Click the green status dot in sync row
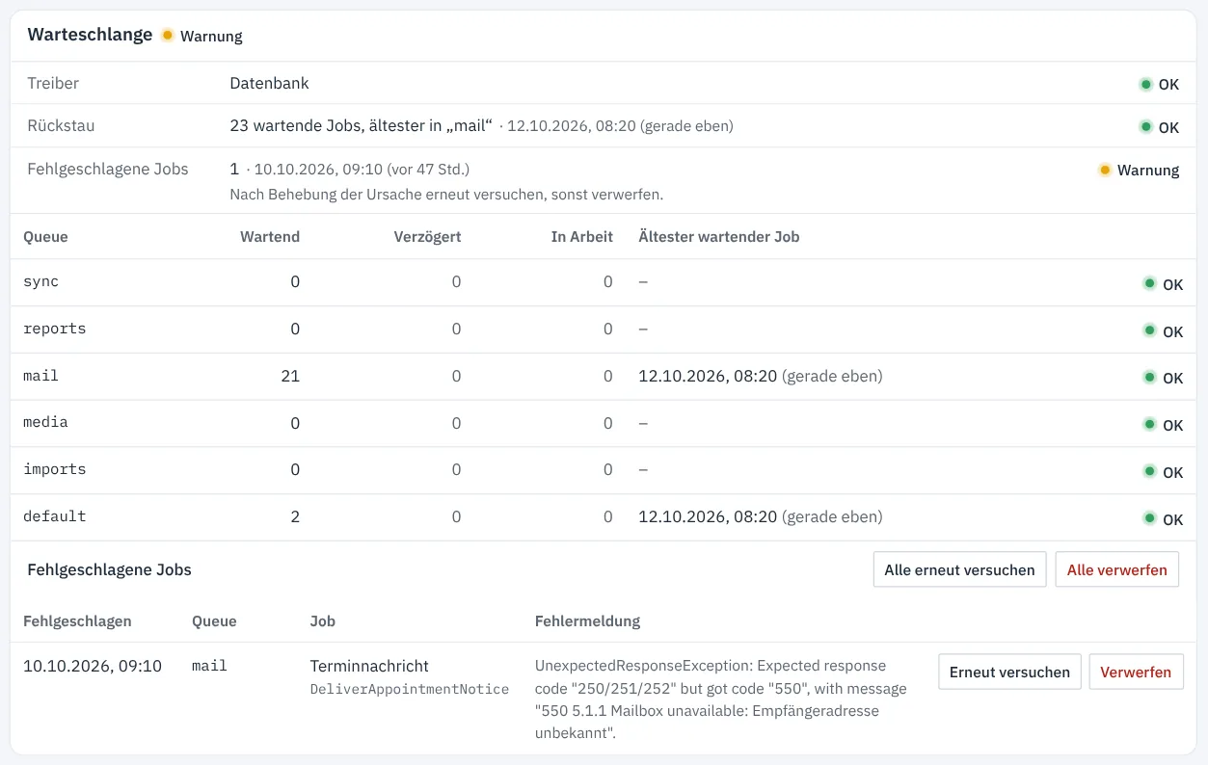 point(1149,283)
